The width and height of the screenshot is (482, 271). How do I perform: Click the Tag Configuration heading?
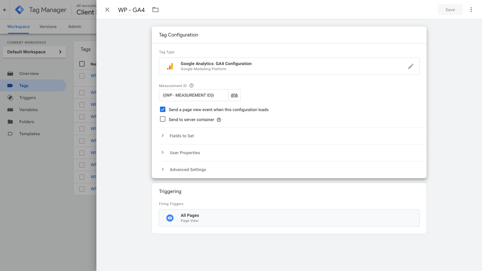coord(179,35)
